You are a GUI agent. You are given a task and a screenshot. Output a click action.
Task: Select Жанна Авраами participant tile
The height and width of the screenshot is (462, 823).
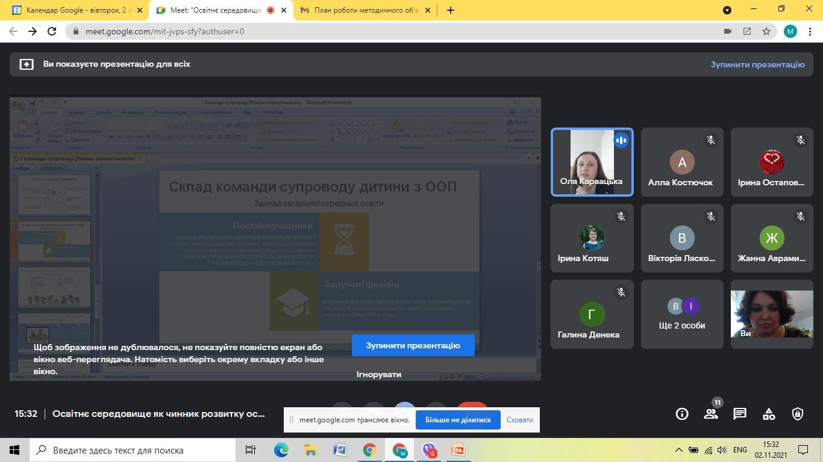[771, 238]
